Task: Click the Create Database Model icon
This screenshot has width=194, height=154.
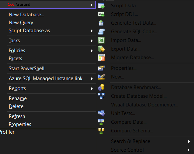Action: coord(101,96)
